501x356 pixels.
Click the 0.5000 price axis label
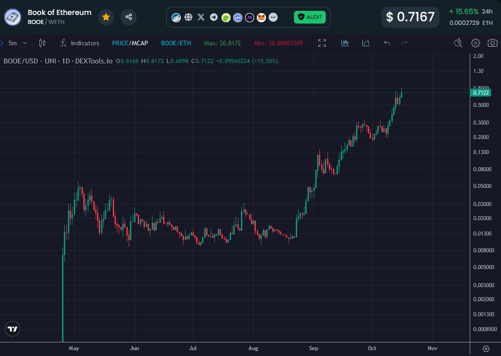tap(481, 105)
